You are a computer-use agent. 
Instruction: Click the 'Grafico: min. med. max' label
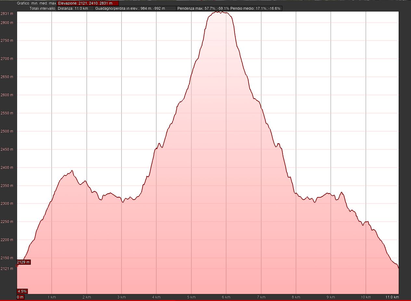pos(36,3)
